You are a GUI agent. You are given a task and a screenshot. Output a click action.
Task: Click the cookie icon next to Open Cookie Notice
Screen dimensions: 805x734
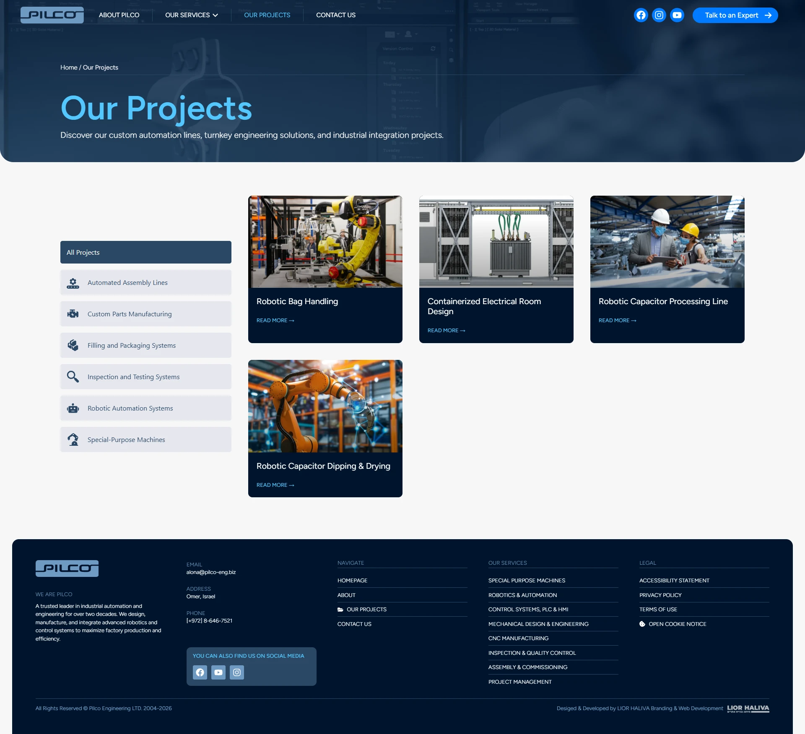642,624
